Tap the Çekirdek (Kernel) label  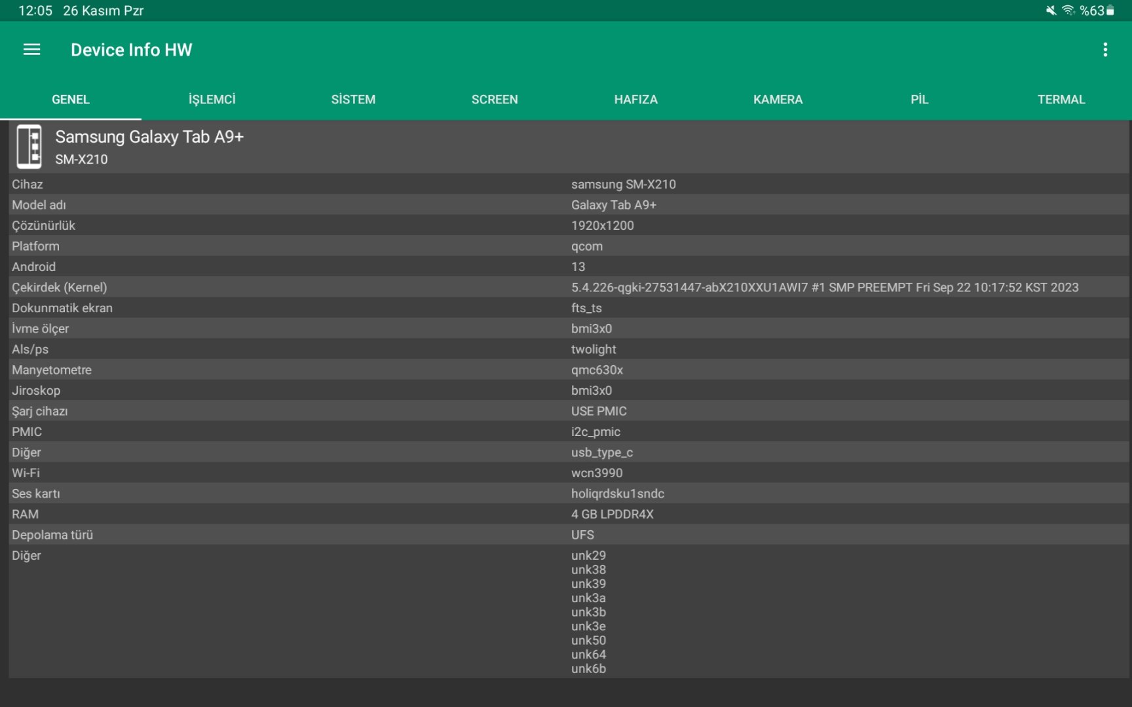(60, 287)
